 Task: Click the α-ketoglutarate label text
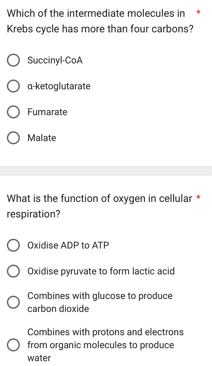tap(59, 86)
